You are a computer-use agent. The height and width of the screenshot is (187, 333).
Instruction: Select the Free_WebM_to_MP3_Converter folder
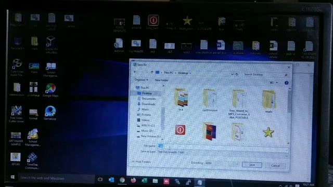[x=239, y=104]
